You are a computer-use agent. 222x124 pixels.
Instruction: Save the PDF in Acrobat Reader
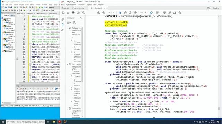[63, 13]
